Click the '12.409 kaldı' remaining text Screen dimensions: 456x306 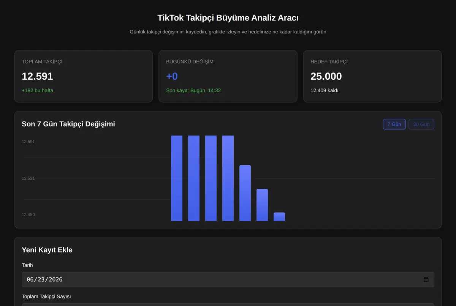[x=324, y=90]
